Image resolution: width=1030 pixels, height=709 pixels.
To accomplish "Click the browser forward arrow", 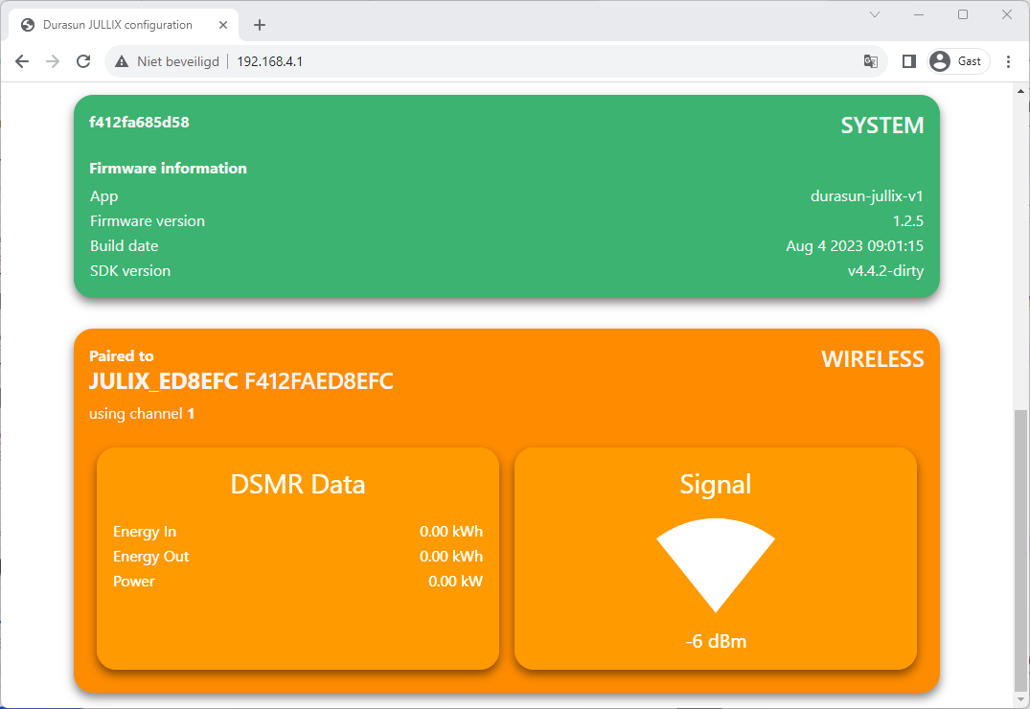I will pos(53,61).
